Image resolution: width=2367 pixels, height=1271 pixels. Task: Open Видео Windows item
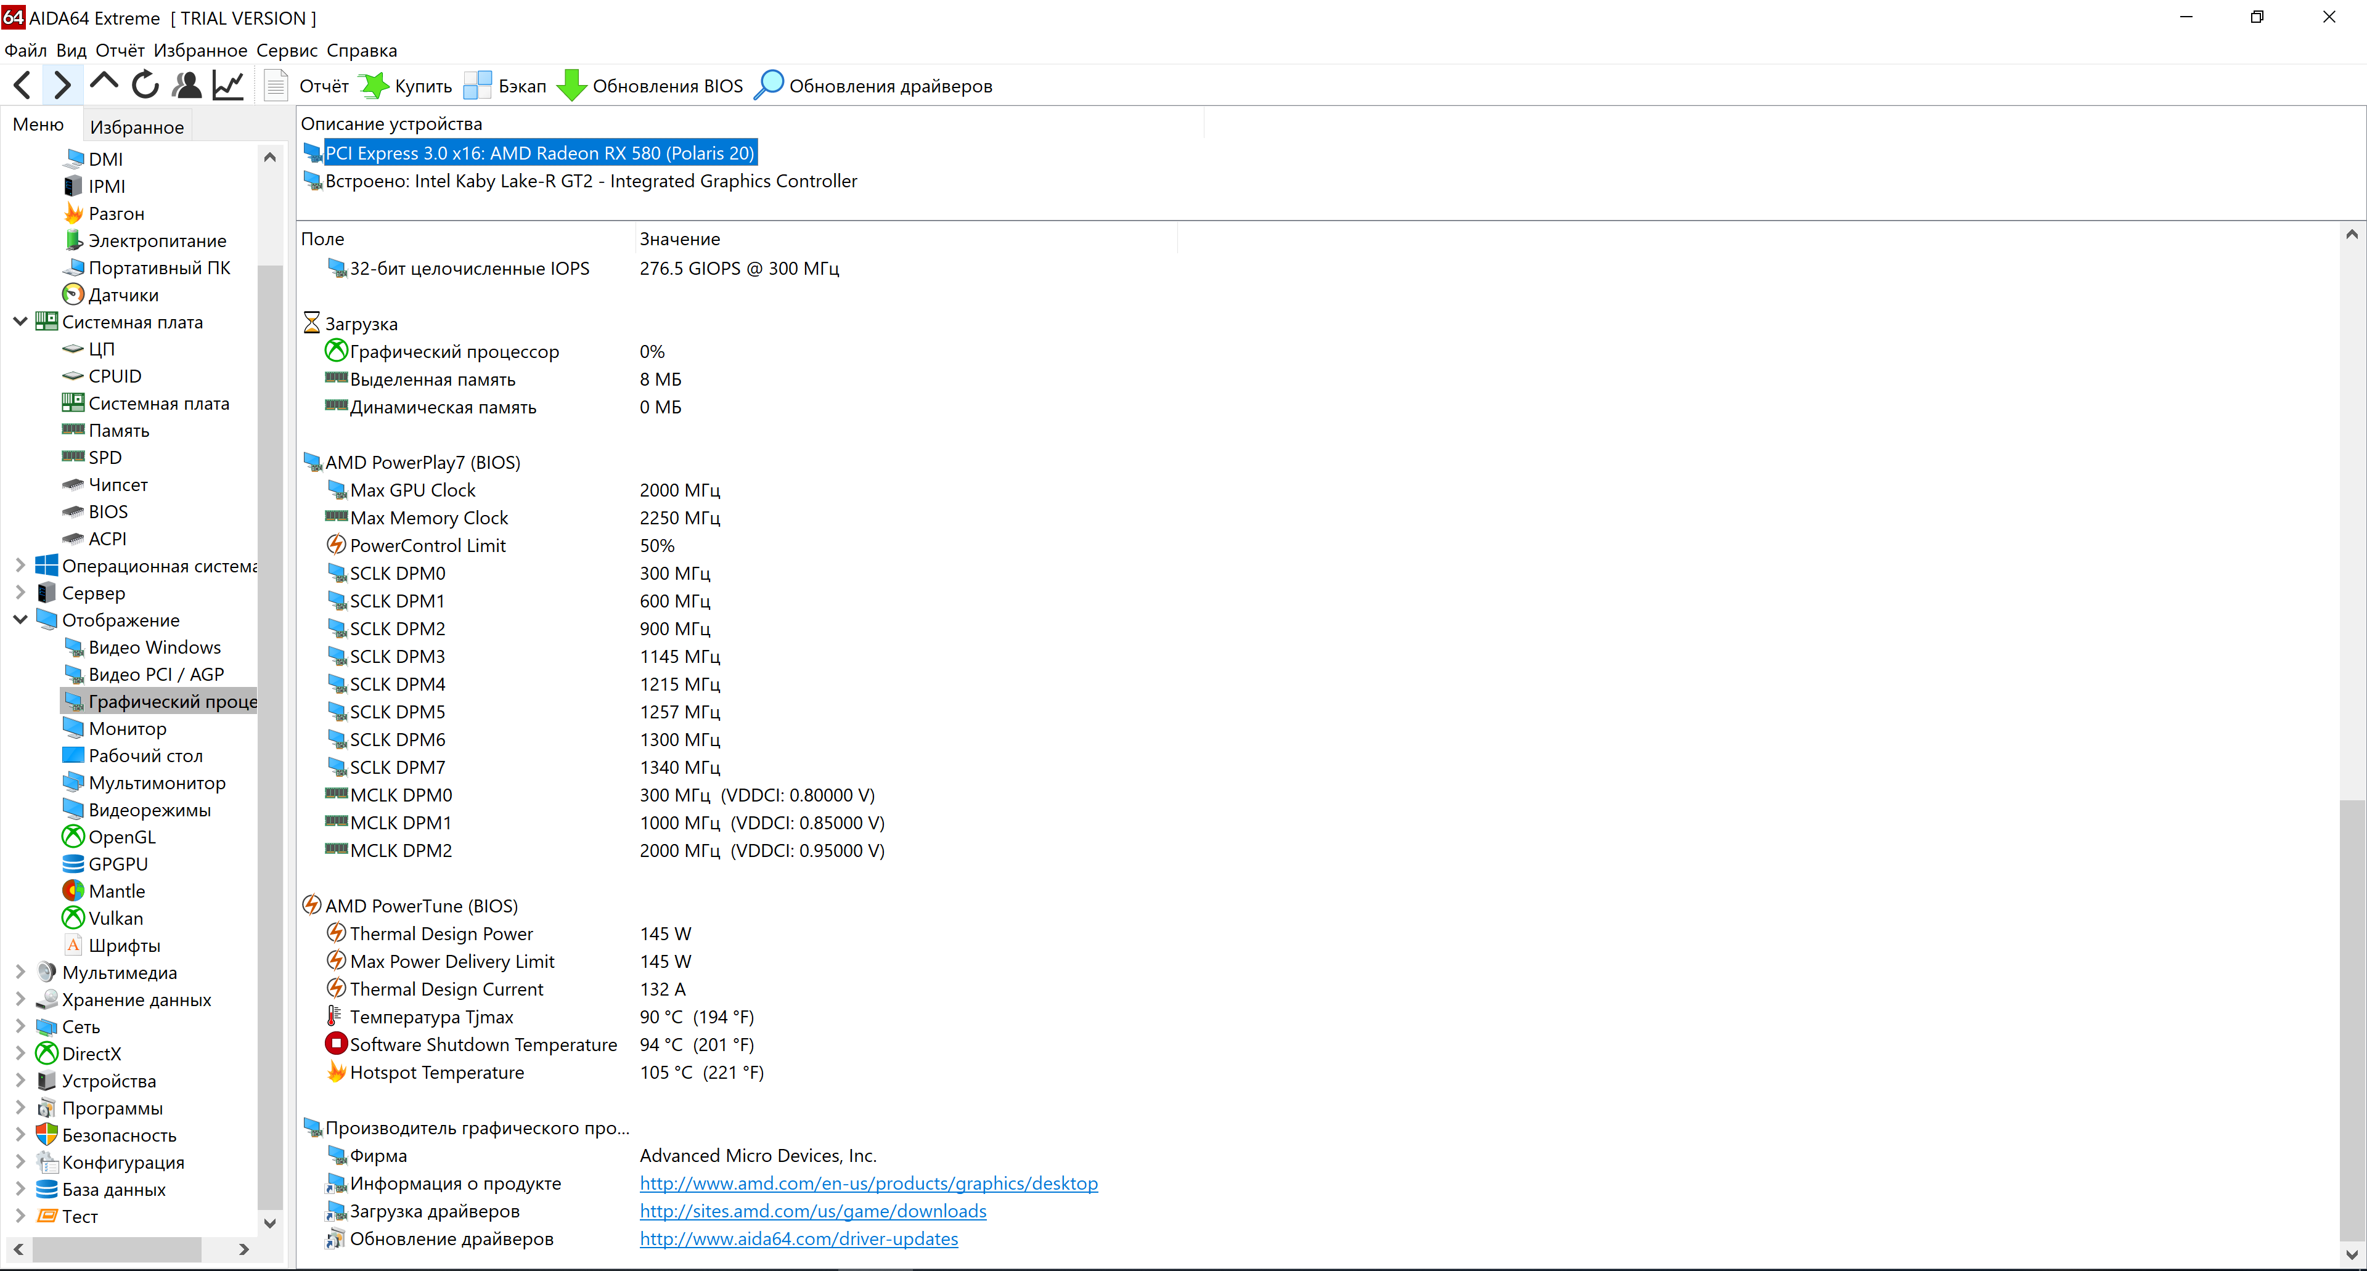[142, 646]
